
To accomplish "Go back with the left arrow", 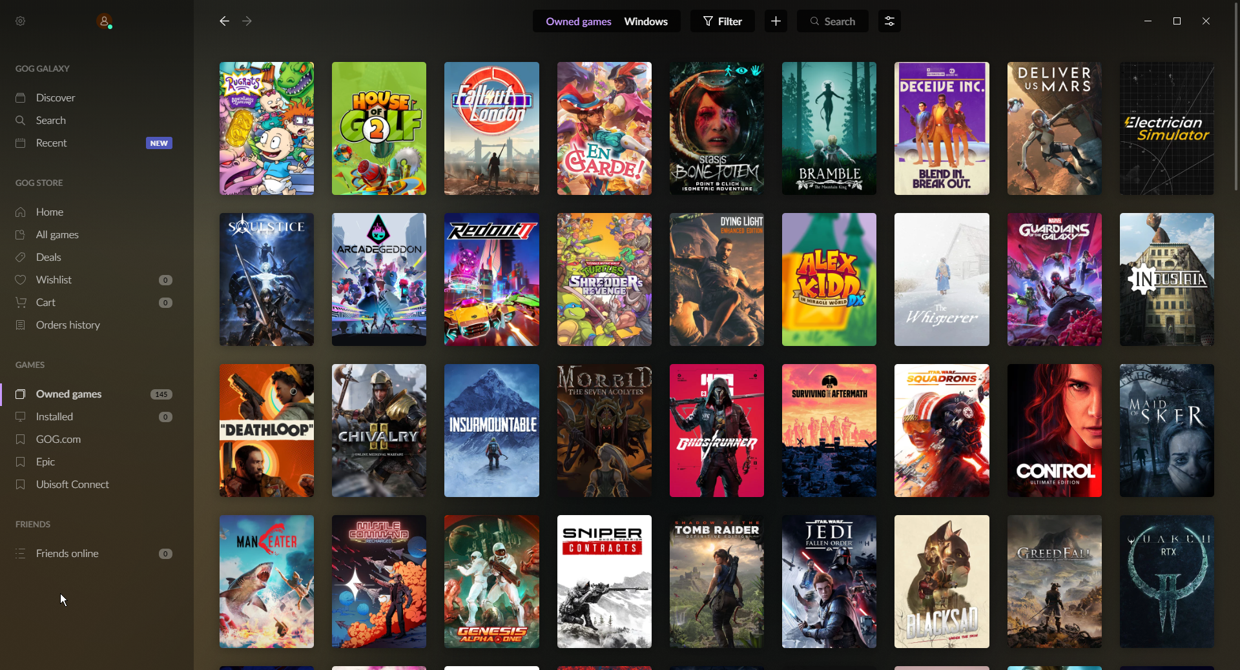I will 224,21.
